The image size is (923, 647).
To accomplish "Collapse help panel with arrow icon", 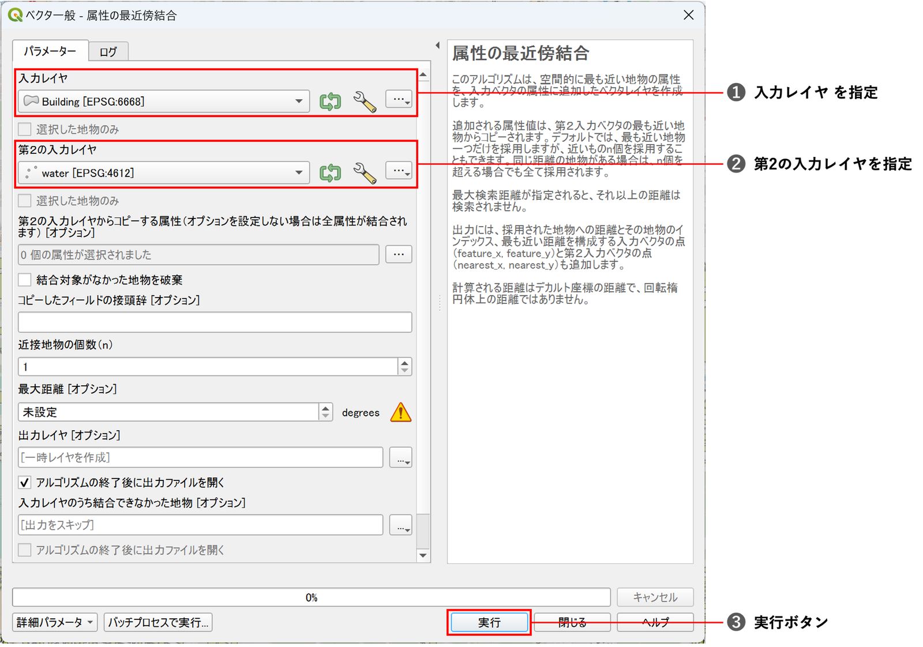I will tap(437, 45).
